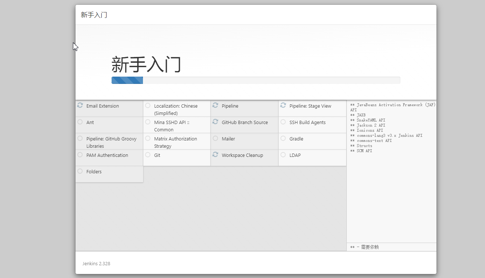Screen dimensions: 485x278
Task: Click the Pipeline: Stage View spinner icon
Action: [x=283, y=105]
